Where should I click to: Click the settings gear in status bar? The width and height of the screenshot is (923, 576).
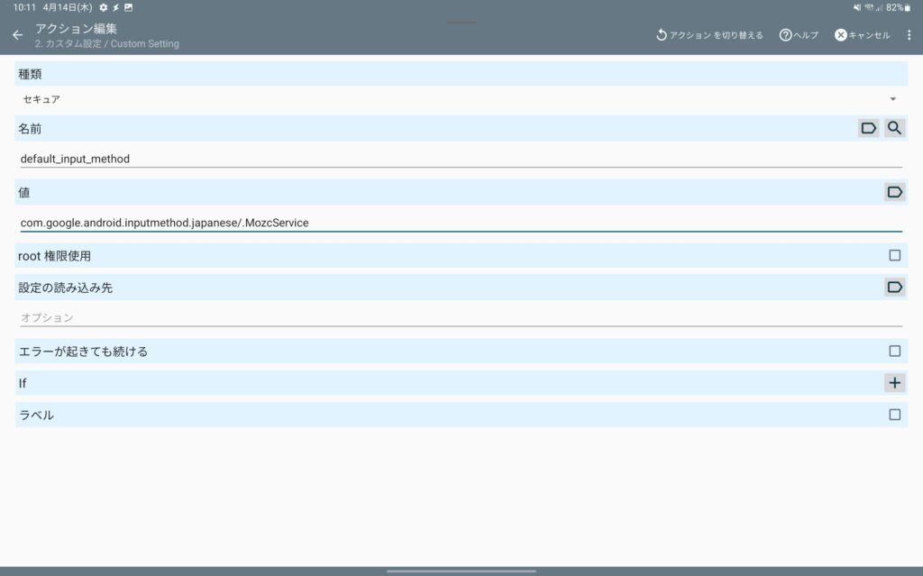click(103, 7)
